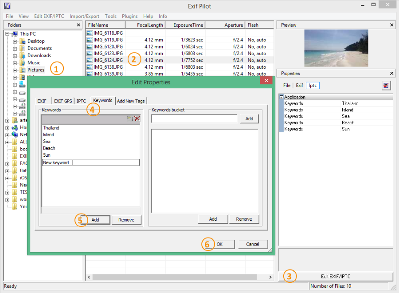Click the new keyword icon above the Keywords list
Viewport: 399px width, 293px height.
130,119
